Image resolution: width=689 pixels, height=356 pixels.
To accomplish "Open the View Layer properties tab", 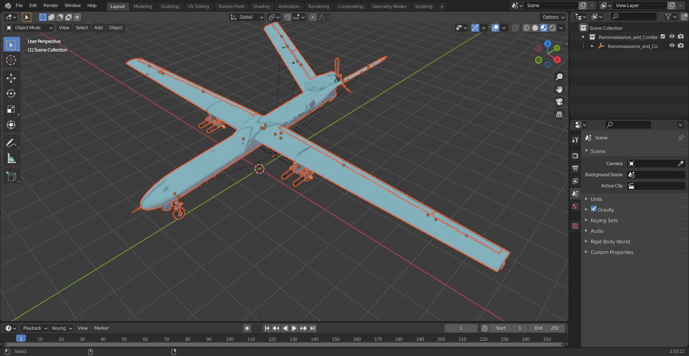I will tap(575, 181).
